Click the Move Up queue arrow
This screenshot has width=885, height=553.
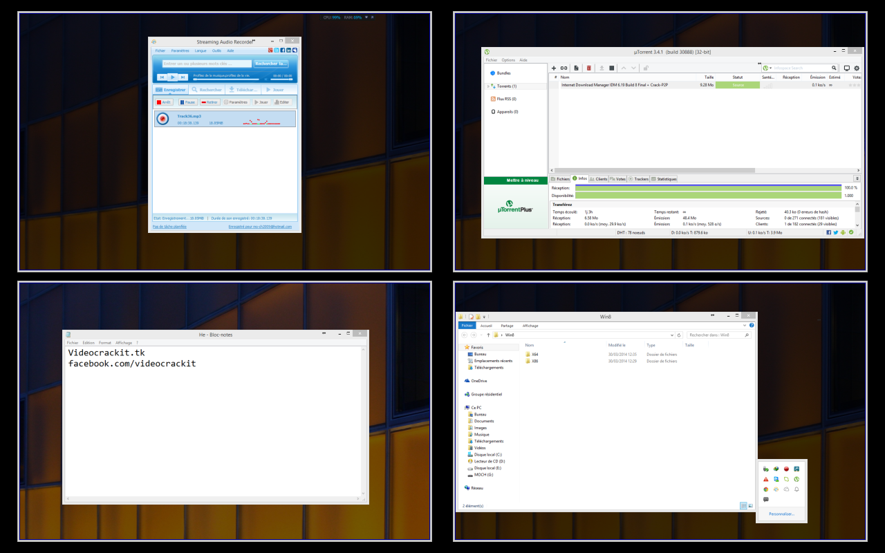[x=624, y=68]
